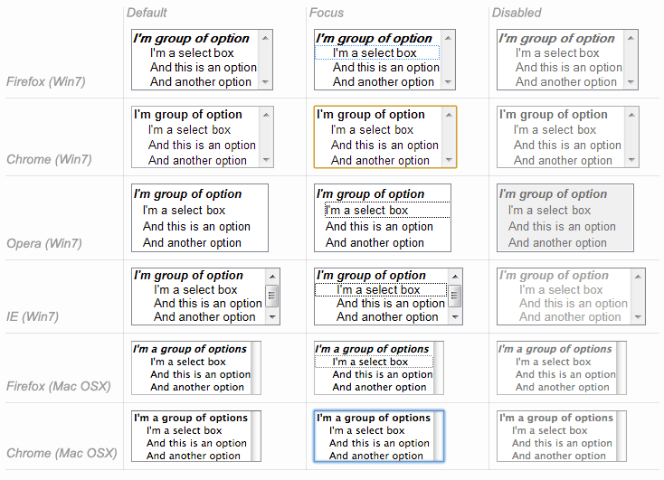This screenshot has height=480, width=664.
Task: Click scrollbar thumb in IE Win7 Focus list
Action: pos(455,296)
